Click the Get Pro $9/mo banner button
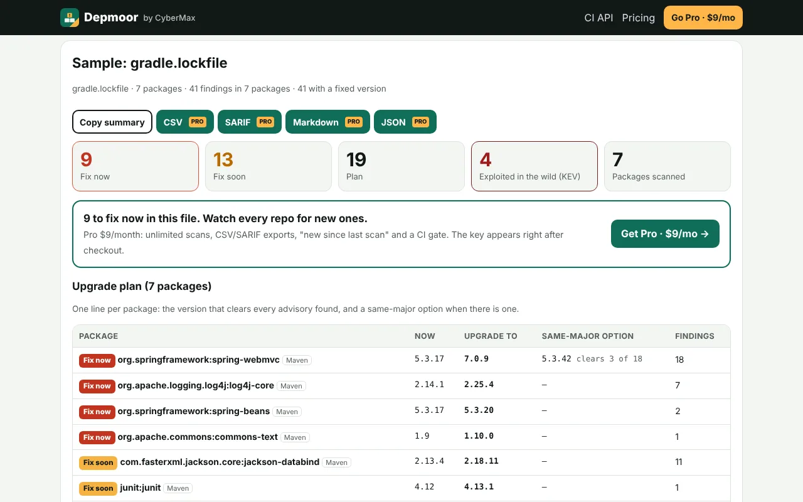Viewport: 803px width, 502px height. pyautogui.click(x=665, y=233)
